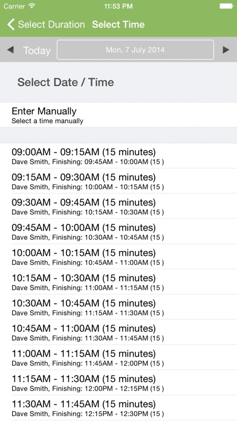Return to Select Duration screen
The width and height of the screenshot is (237, 422).
[51, 24]
